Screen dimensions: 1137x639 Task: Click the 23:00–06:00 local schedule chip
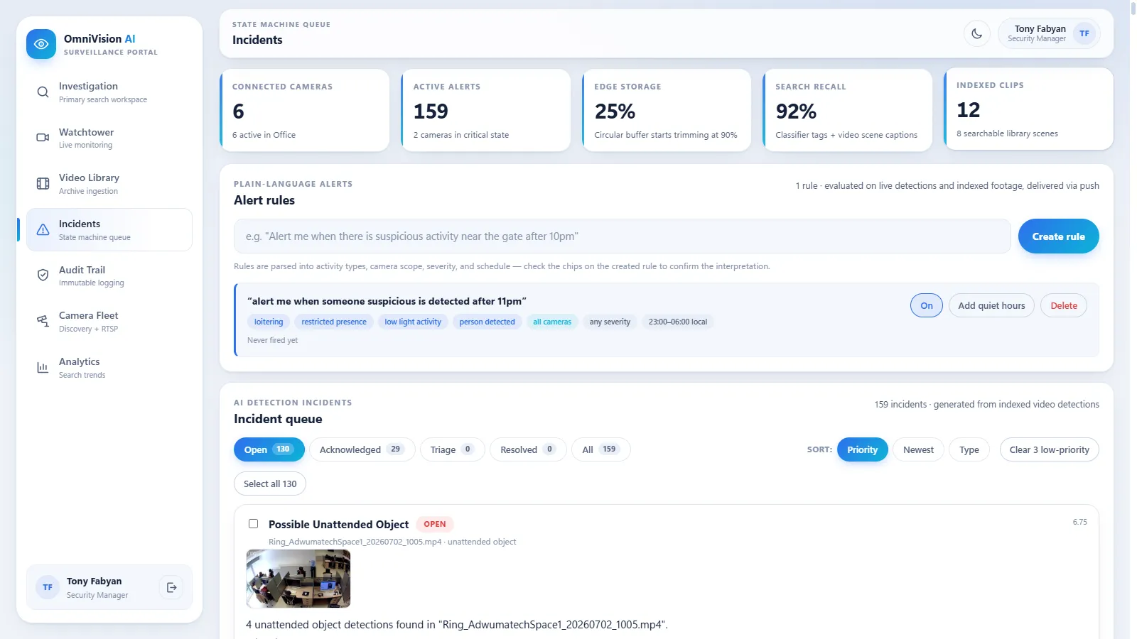point(678,322)
